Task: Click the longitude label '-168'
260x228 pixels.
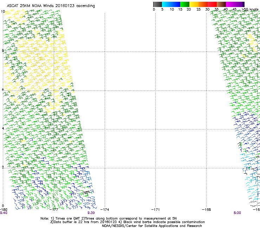Action: pos(207,210)
